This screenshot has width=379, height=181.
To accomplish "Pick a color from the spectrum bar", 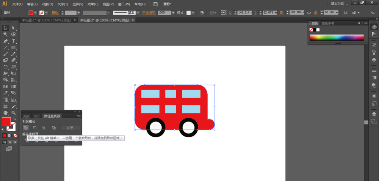I will point(337,38).
